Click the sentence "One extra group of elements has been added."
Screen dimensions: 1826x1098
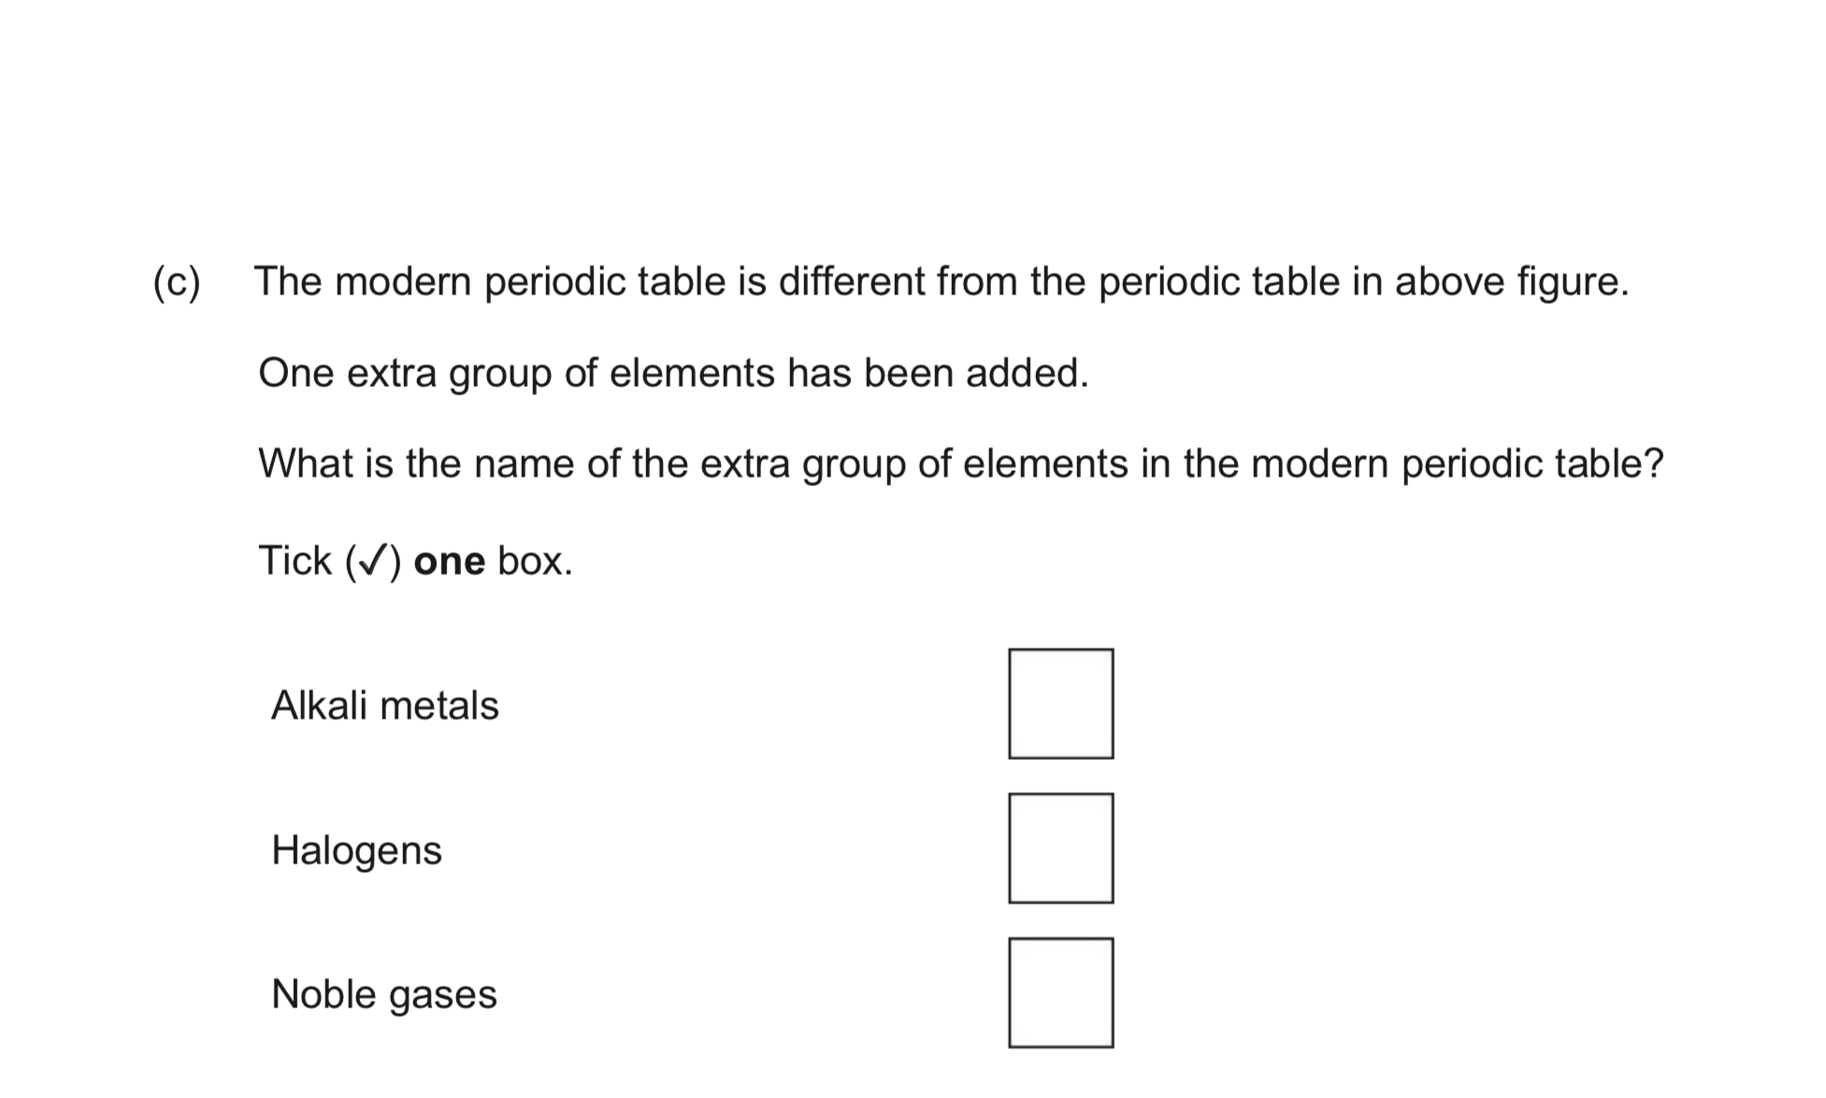673,373
